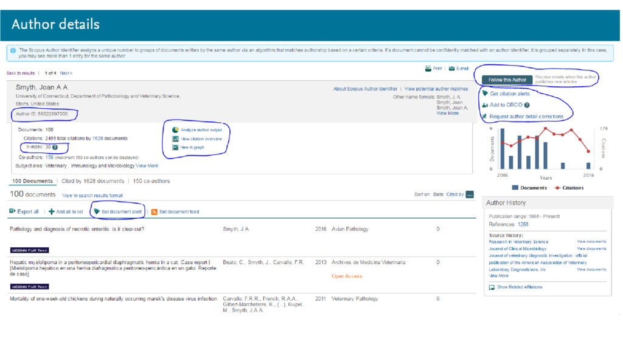This screenshot has height=350, width=623.
Task: Open View potential author matches link
Action: pyautogui.click(x=436, y=89)
